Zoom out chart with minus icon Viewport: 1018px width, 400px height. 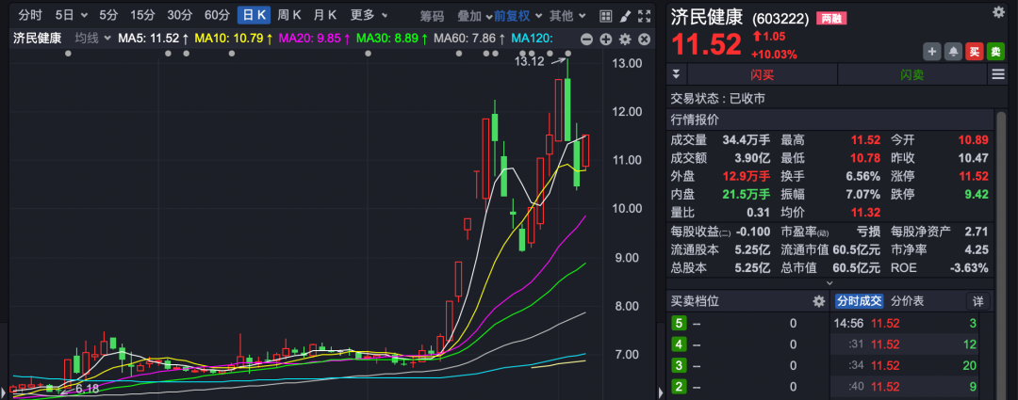(586, 39)
